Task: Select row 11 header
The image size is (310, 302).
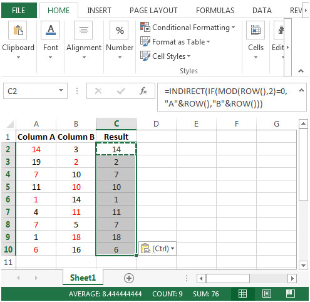Action: click(8, 262)
